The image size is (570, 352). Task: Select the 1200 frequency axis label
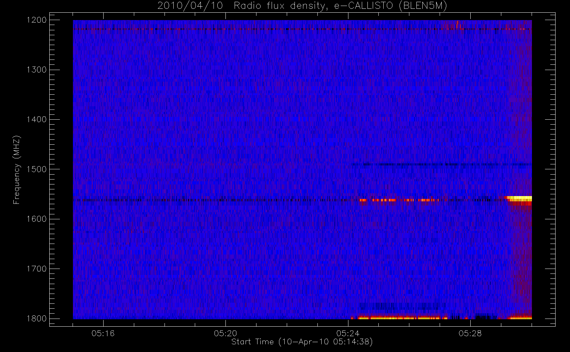(x=37, y=20)
